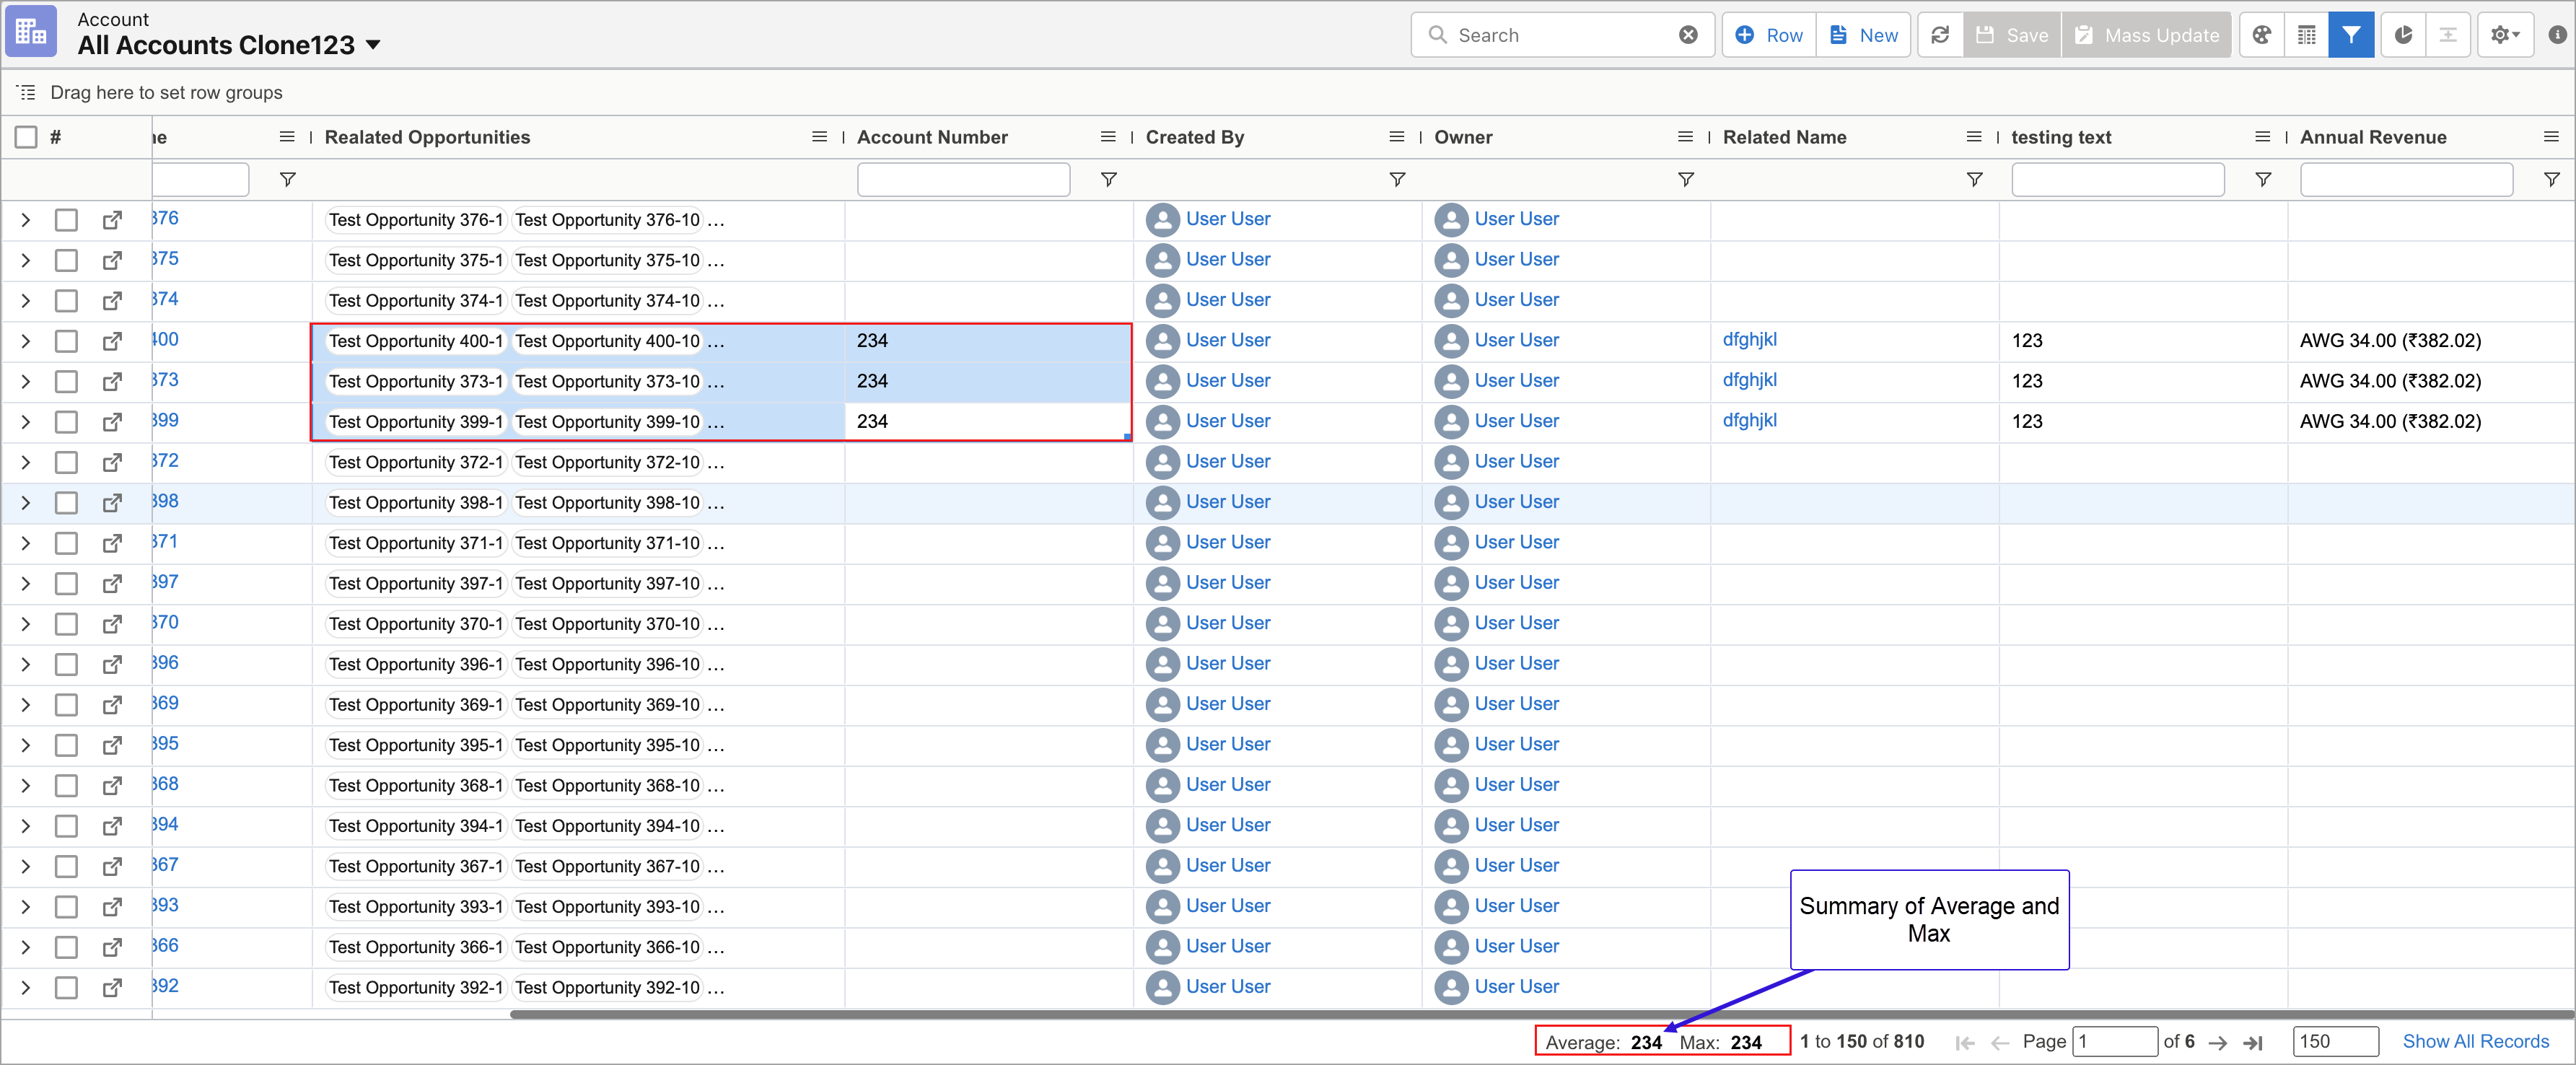Viewport: 2576px width, 1065px height.
Task: Open the Realated Opportunities column menu
Action: [819, 137]
